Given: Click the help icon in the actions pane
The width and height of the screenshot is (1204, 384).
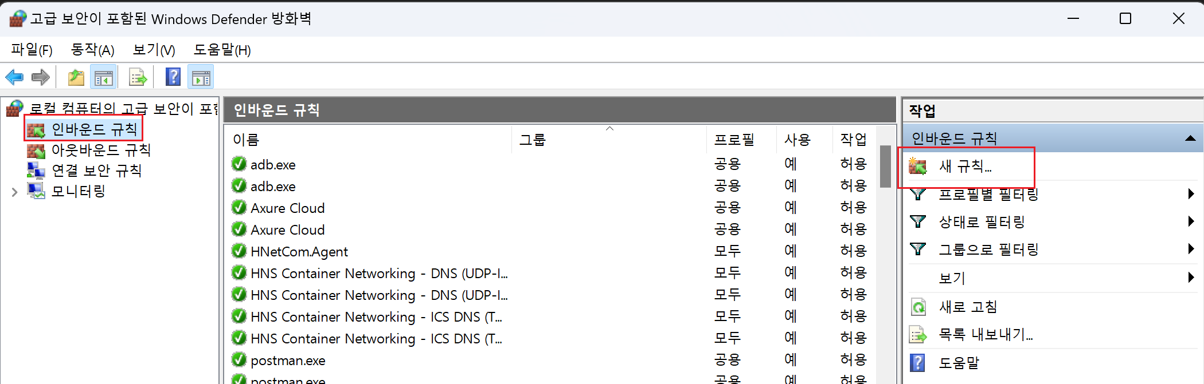Looking at the screenshot, I should [x=918, y=363].
